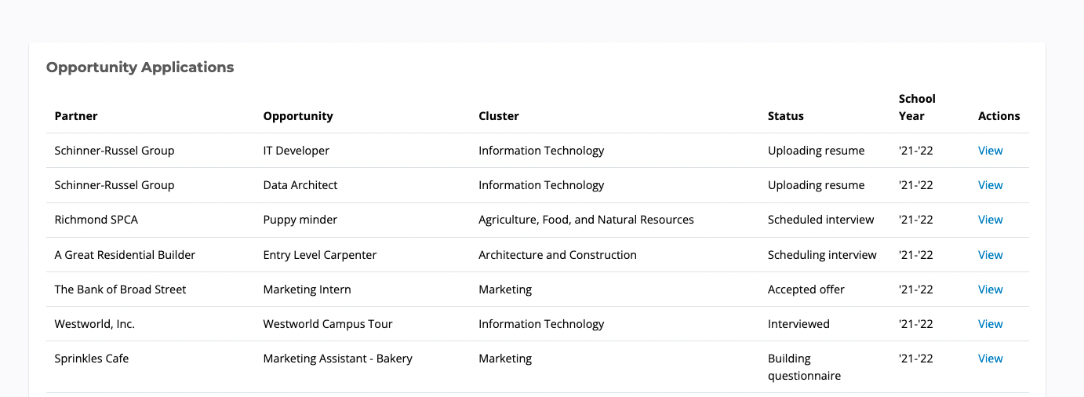
Task: Click the Partner column header
Action: 76,116
